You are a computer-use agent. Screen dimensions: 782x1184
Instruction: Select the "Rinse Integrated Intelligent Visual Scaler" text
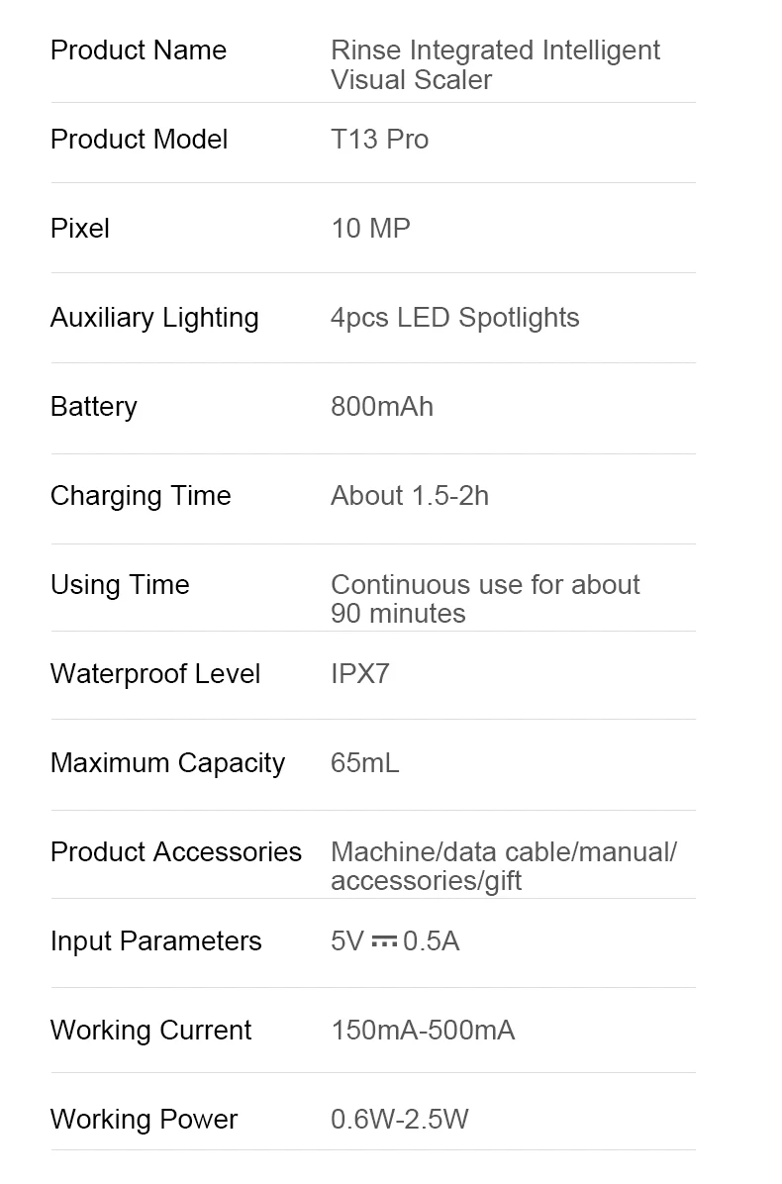tap(495, 64)
